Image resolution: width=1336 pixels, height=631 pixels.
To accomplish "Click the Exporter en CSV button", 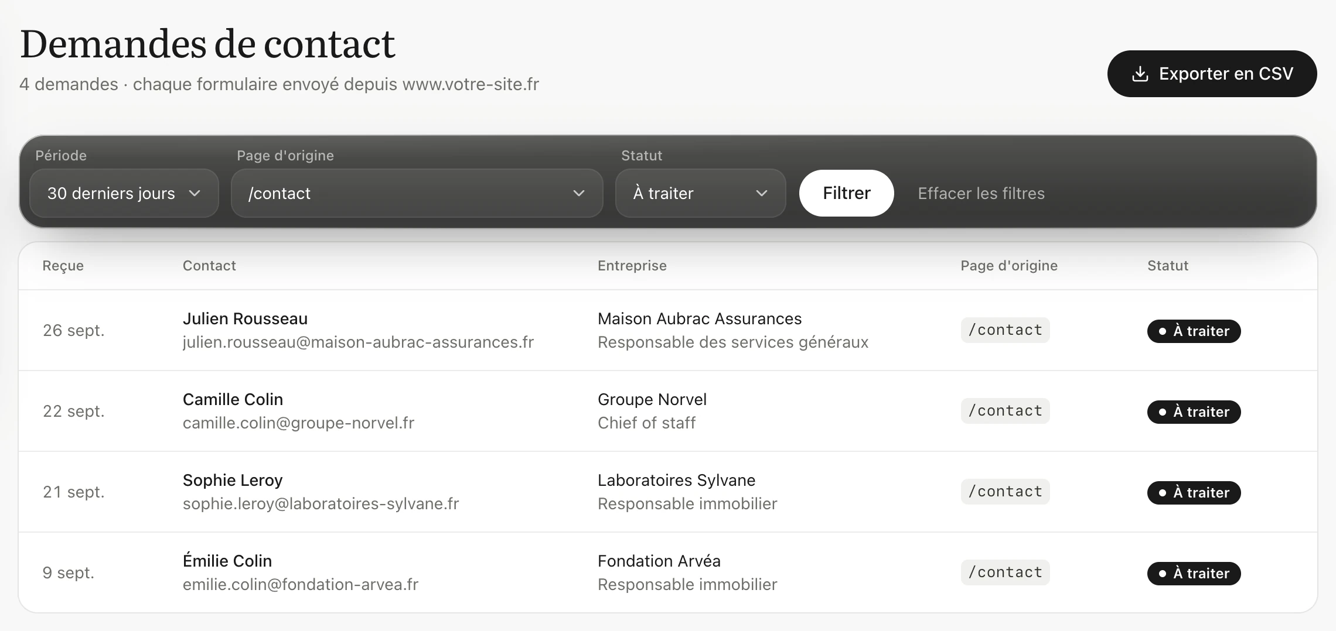I will pyautogui.click(x=1212, y=74).
